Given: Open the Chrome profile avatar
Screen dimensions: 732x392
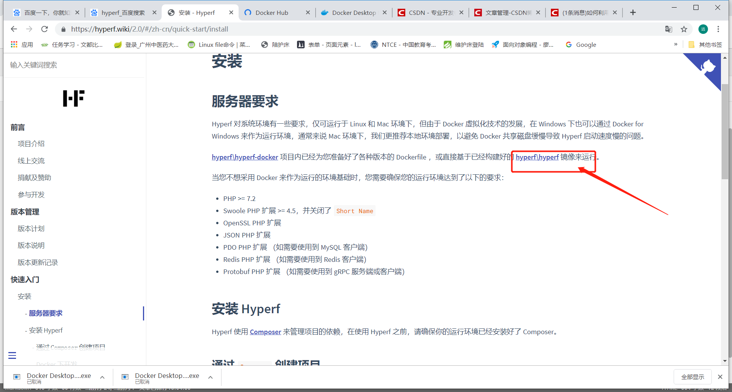Looking at the screenshot, I should pyautogui.click(x=703, y=29).
